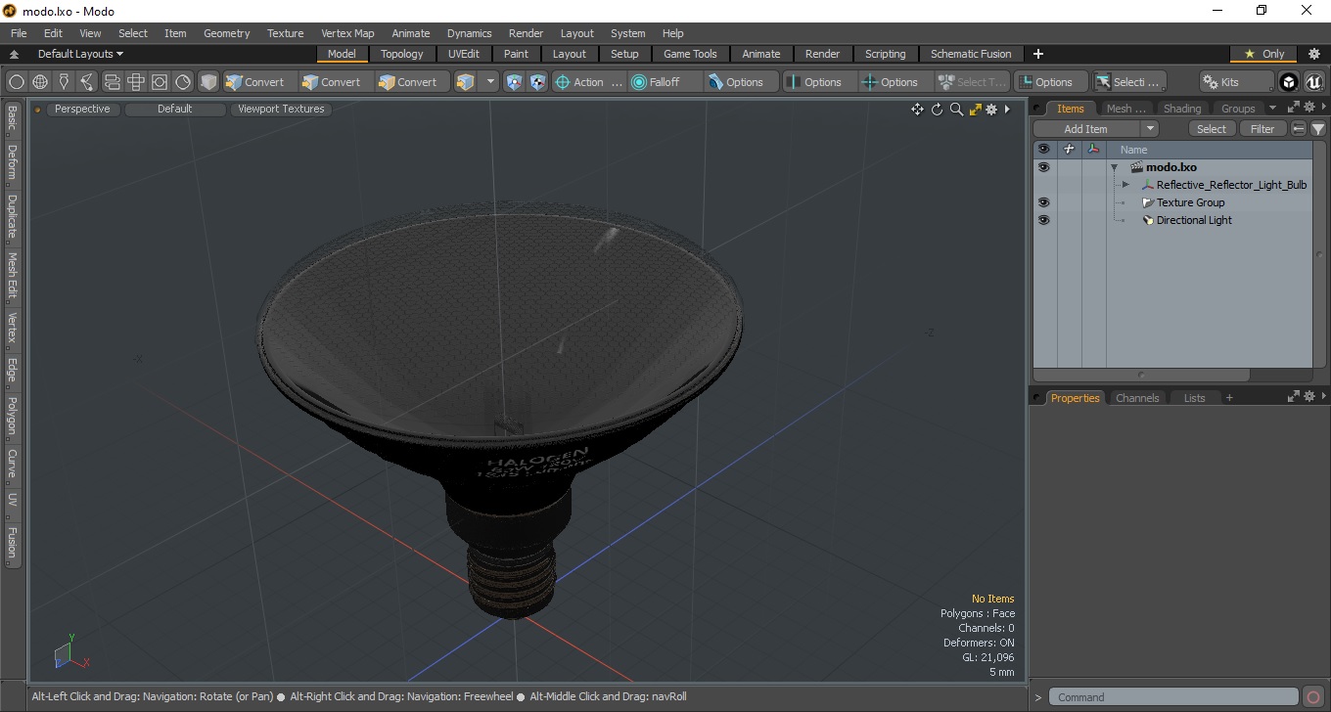
Task: Open the Items panel tabs dropdown arrow
Action: pyautogui.click(x=1272, y=109)
